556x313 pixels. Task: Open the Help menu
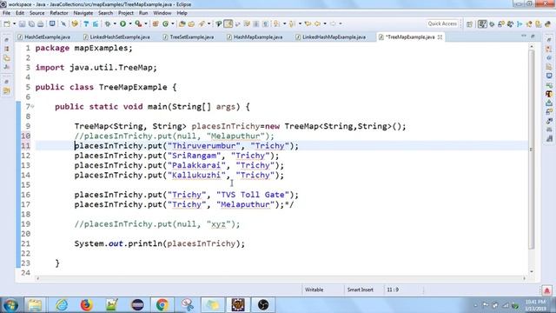tap(182, 13)
